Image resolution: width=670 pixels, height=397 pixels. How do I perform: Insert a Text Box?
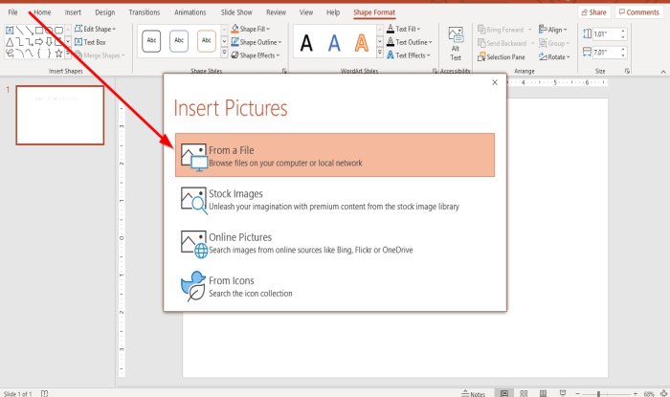90,42
